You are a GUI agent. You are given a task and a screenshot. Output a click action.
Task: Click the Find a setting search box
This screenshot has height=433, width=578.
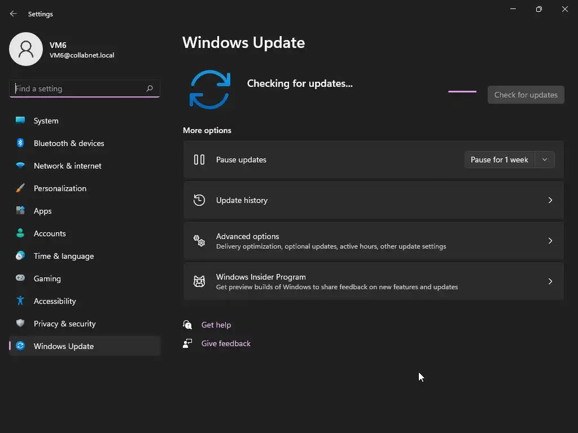pos(85,89)
